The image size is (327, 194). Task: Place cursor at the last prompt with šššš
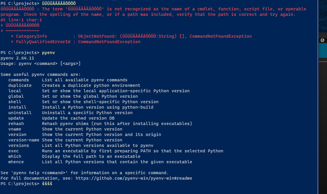[x=47, y=184]
